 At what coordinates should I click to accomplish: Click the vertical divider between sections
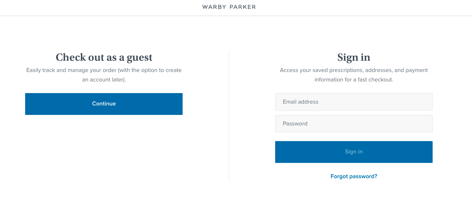(229, 116)
